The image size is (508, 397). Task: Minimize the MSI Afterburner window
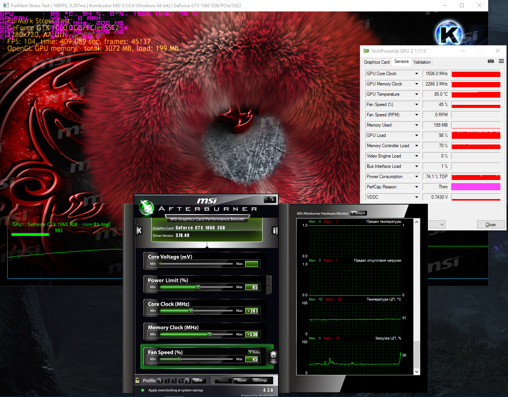[x=267, y=199]
